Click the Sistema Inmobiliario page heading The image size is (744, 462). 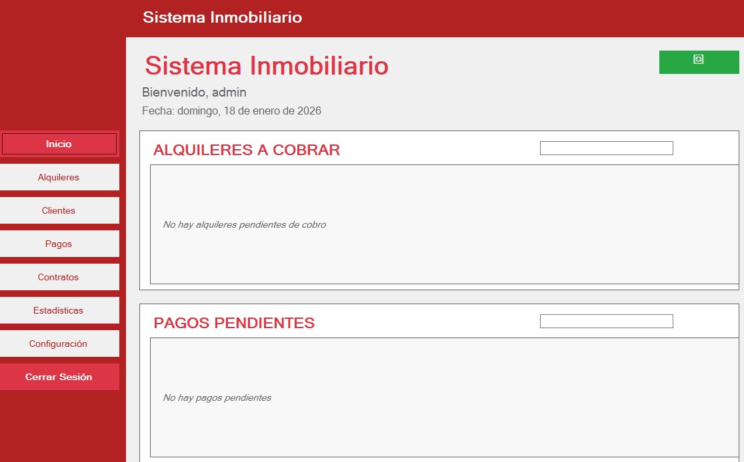tap(265, 67)
